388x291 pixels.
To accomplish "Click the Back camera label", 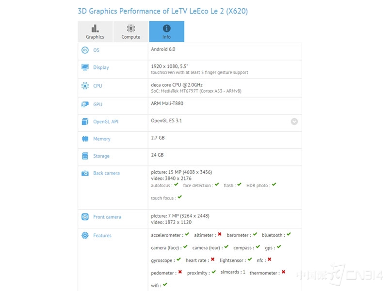I will [x=106, y=173].
